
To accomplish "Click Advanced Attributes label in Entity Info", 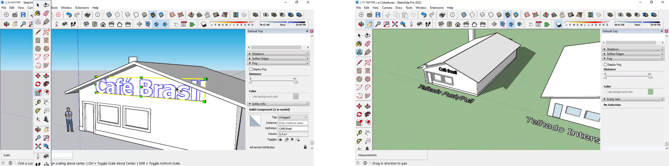I will (262, 147).
